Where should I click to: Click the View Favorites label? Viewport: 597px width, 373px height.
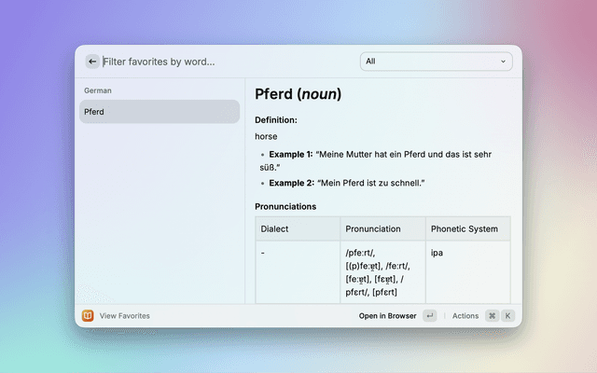(124, 316)
